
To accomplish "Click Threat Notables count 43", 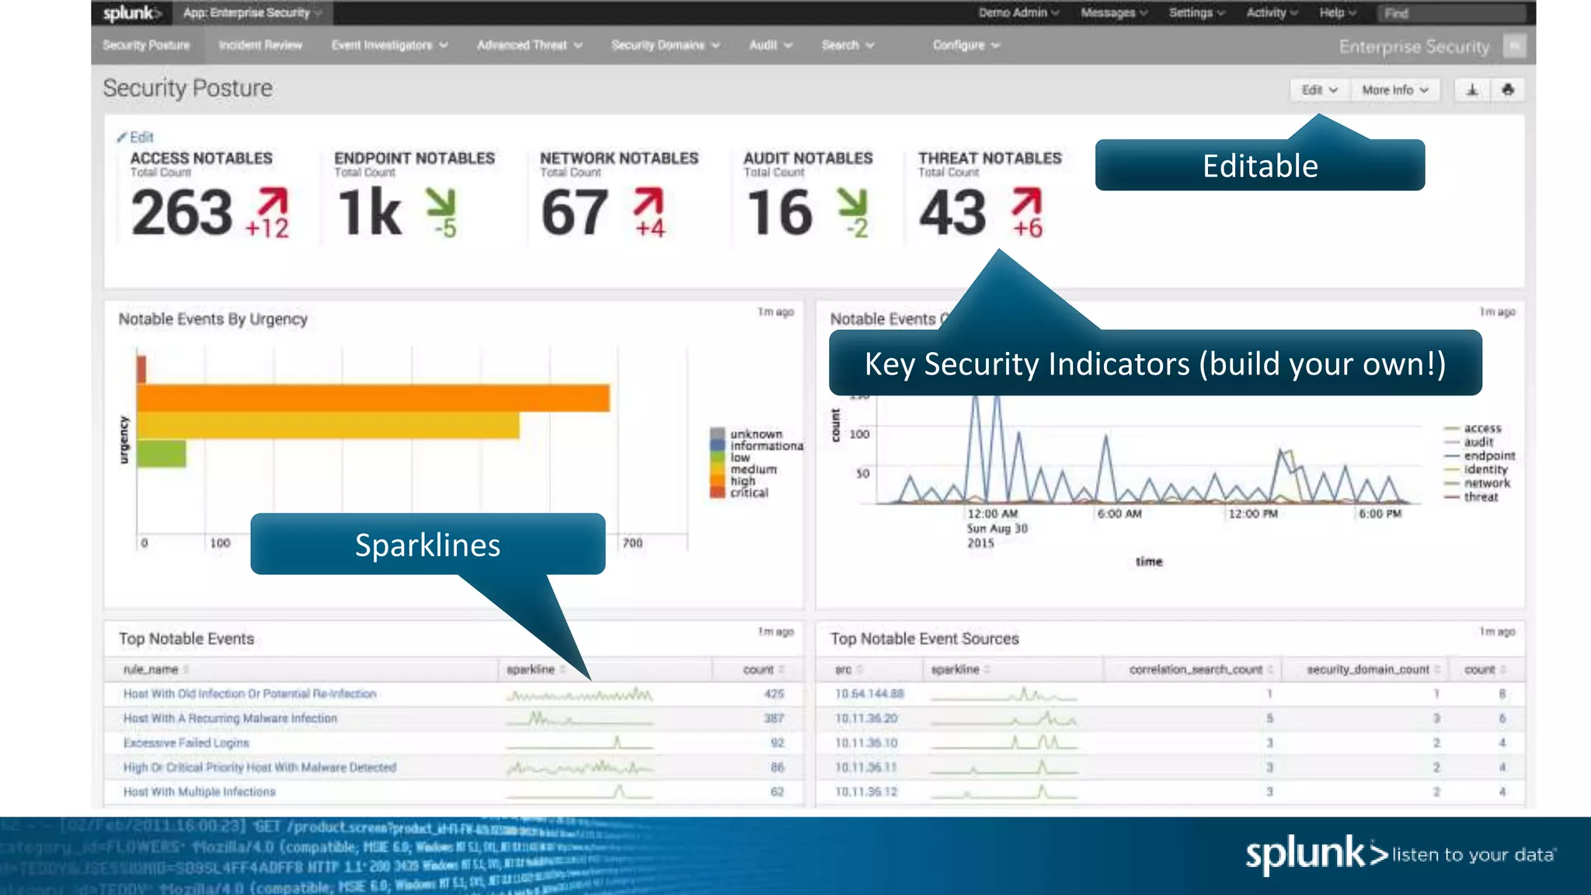I will click(952, 213).
